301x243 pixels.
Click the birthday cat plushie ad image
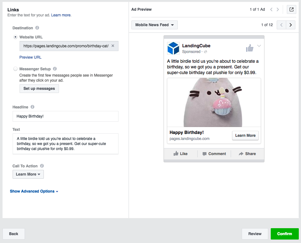pos(214,102)
